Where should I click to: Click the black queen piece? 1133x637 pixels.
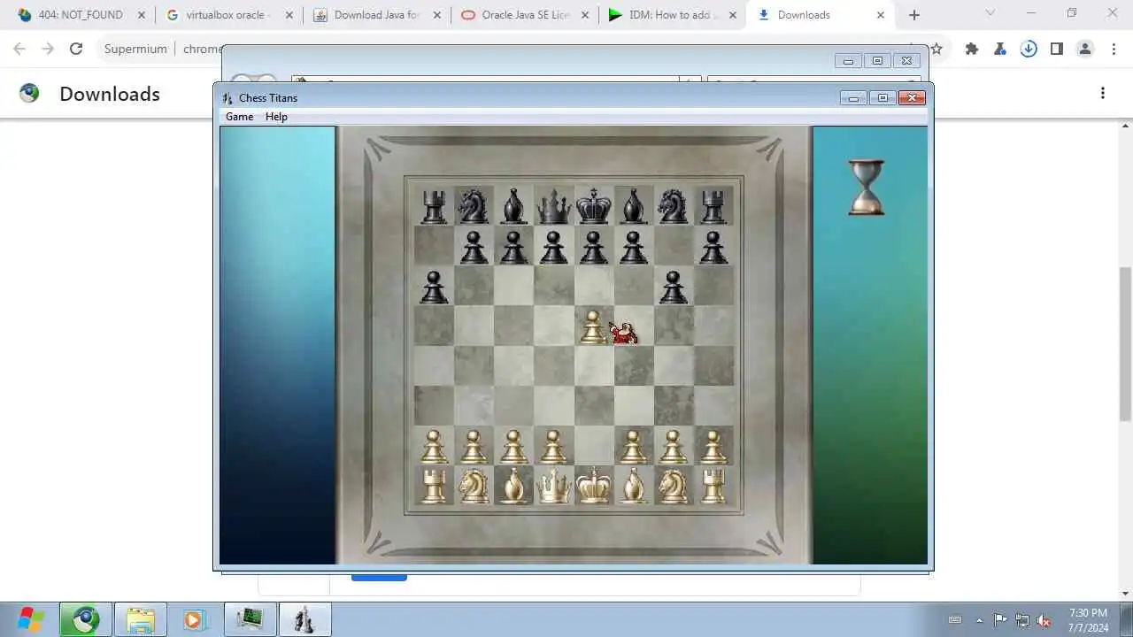pyautogui.click(x=554, y=206)
